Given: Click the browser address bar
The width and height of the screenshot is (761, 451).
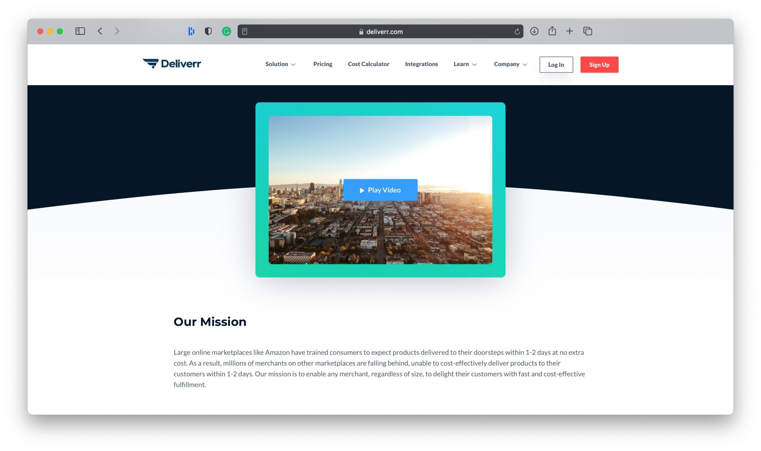Looking at the screenshot, I should (x=381, y=31).
